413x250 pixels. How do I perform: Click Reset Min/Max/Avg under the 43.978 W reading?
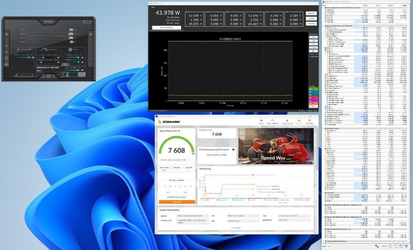tap(166, 28)
